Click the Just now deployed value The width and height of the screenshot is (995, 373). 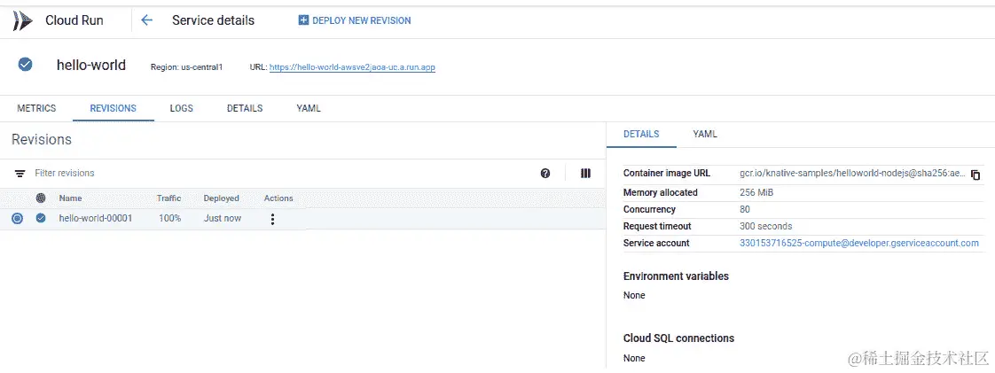pos(223,218)
